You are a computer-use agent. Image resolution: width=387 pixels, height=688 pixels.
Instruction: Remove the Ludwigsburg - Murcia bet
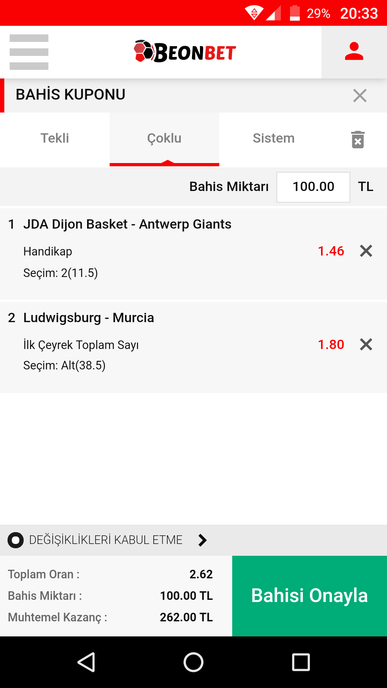click(366, 344)
